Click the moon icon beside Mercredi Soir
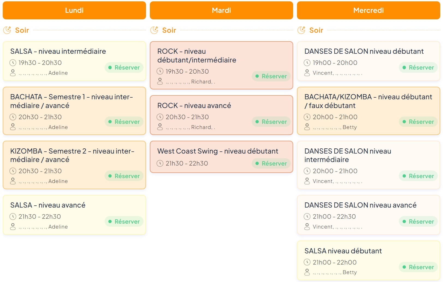 pyautogui.click(x=301, y=30)
